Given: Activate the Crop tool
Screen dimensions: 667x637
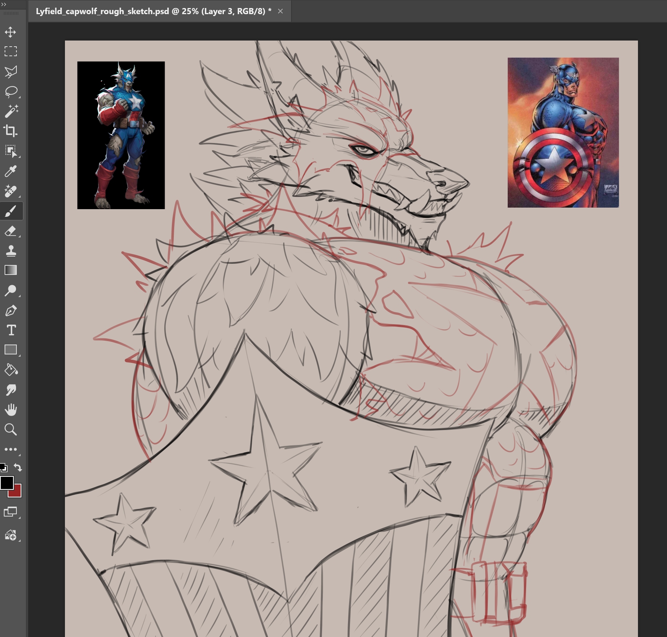Looking at the screenshot, I should [11, 131].
